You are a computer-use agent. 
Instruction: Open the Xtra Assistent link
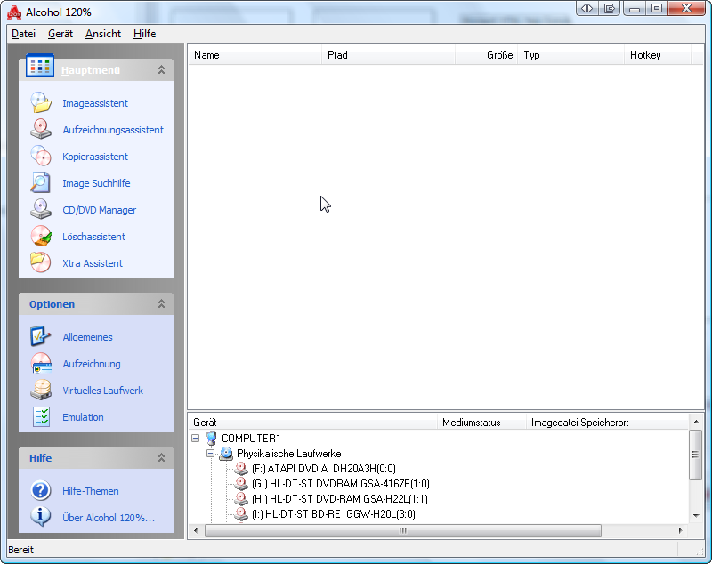[x=93, y=263]
